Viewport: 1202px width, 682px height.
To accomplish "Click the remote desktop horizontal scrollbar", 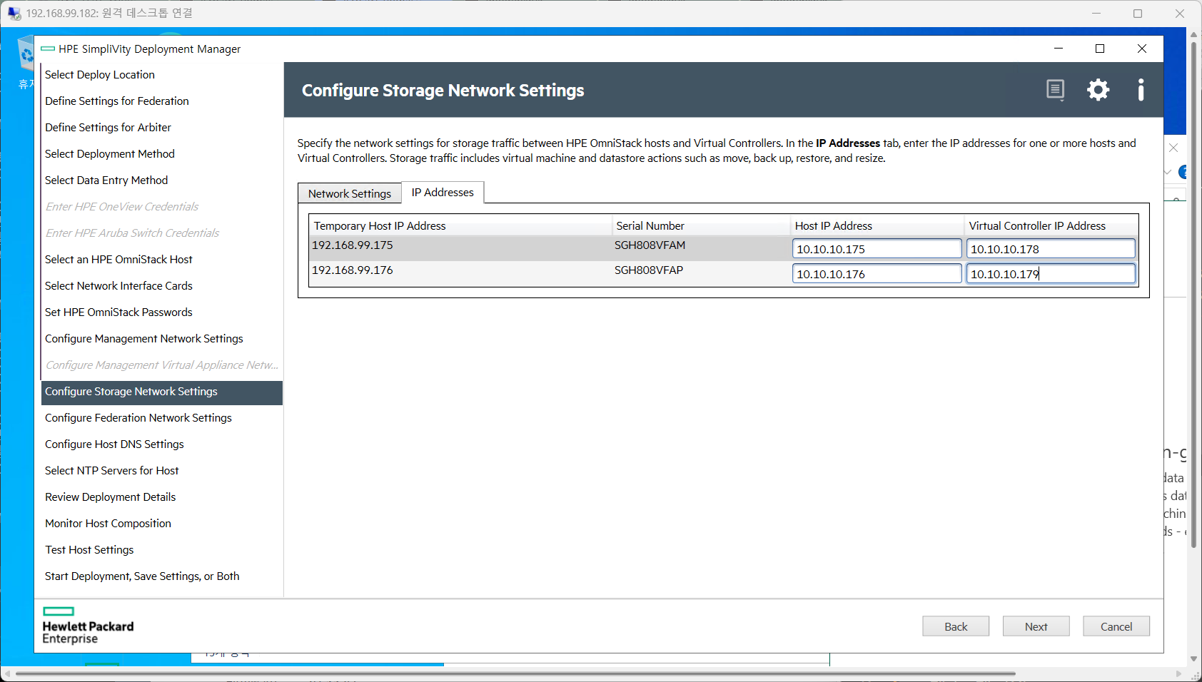I will tap(515, 673).
